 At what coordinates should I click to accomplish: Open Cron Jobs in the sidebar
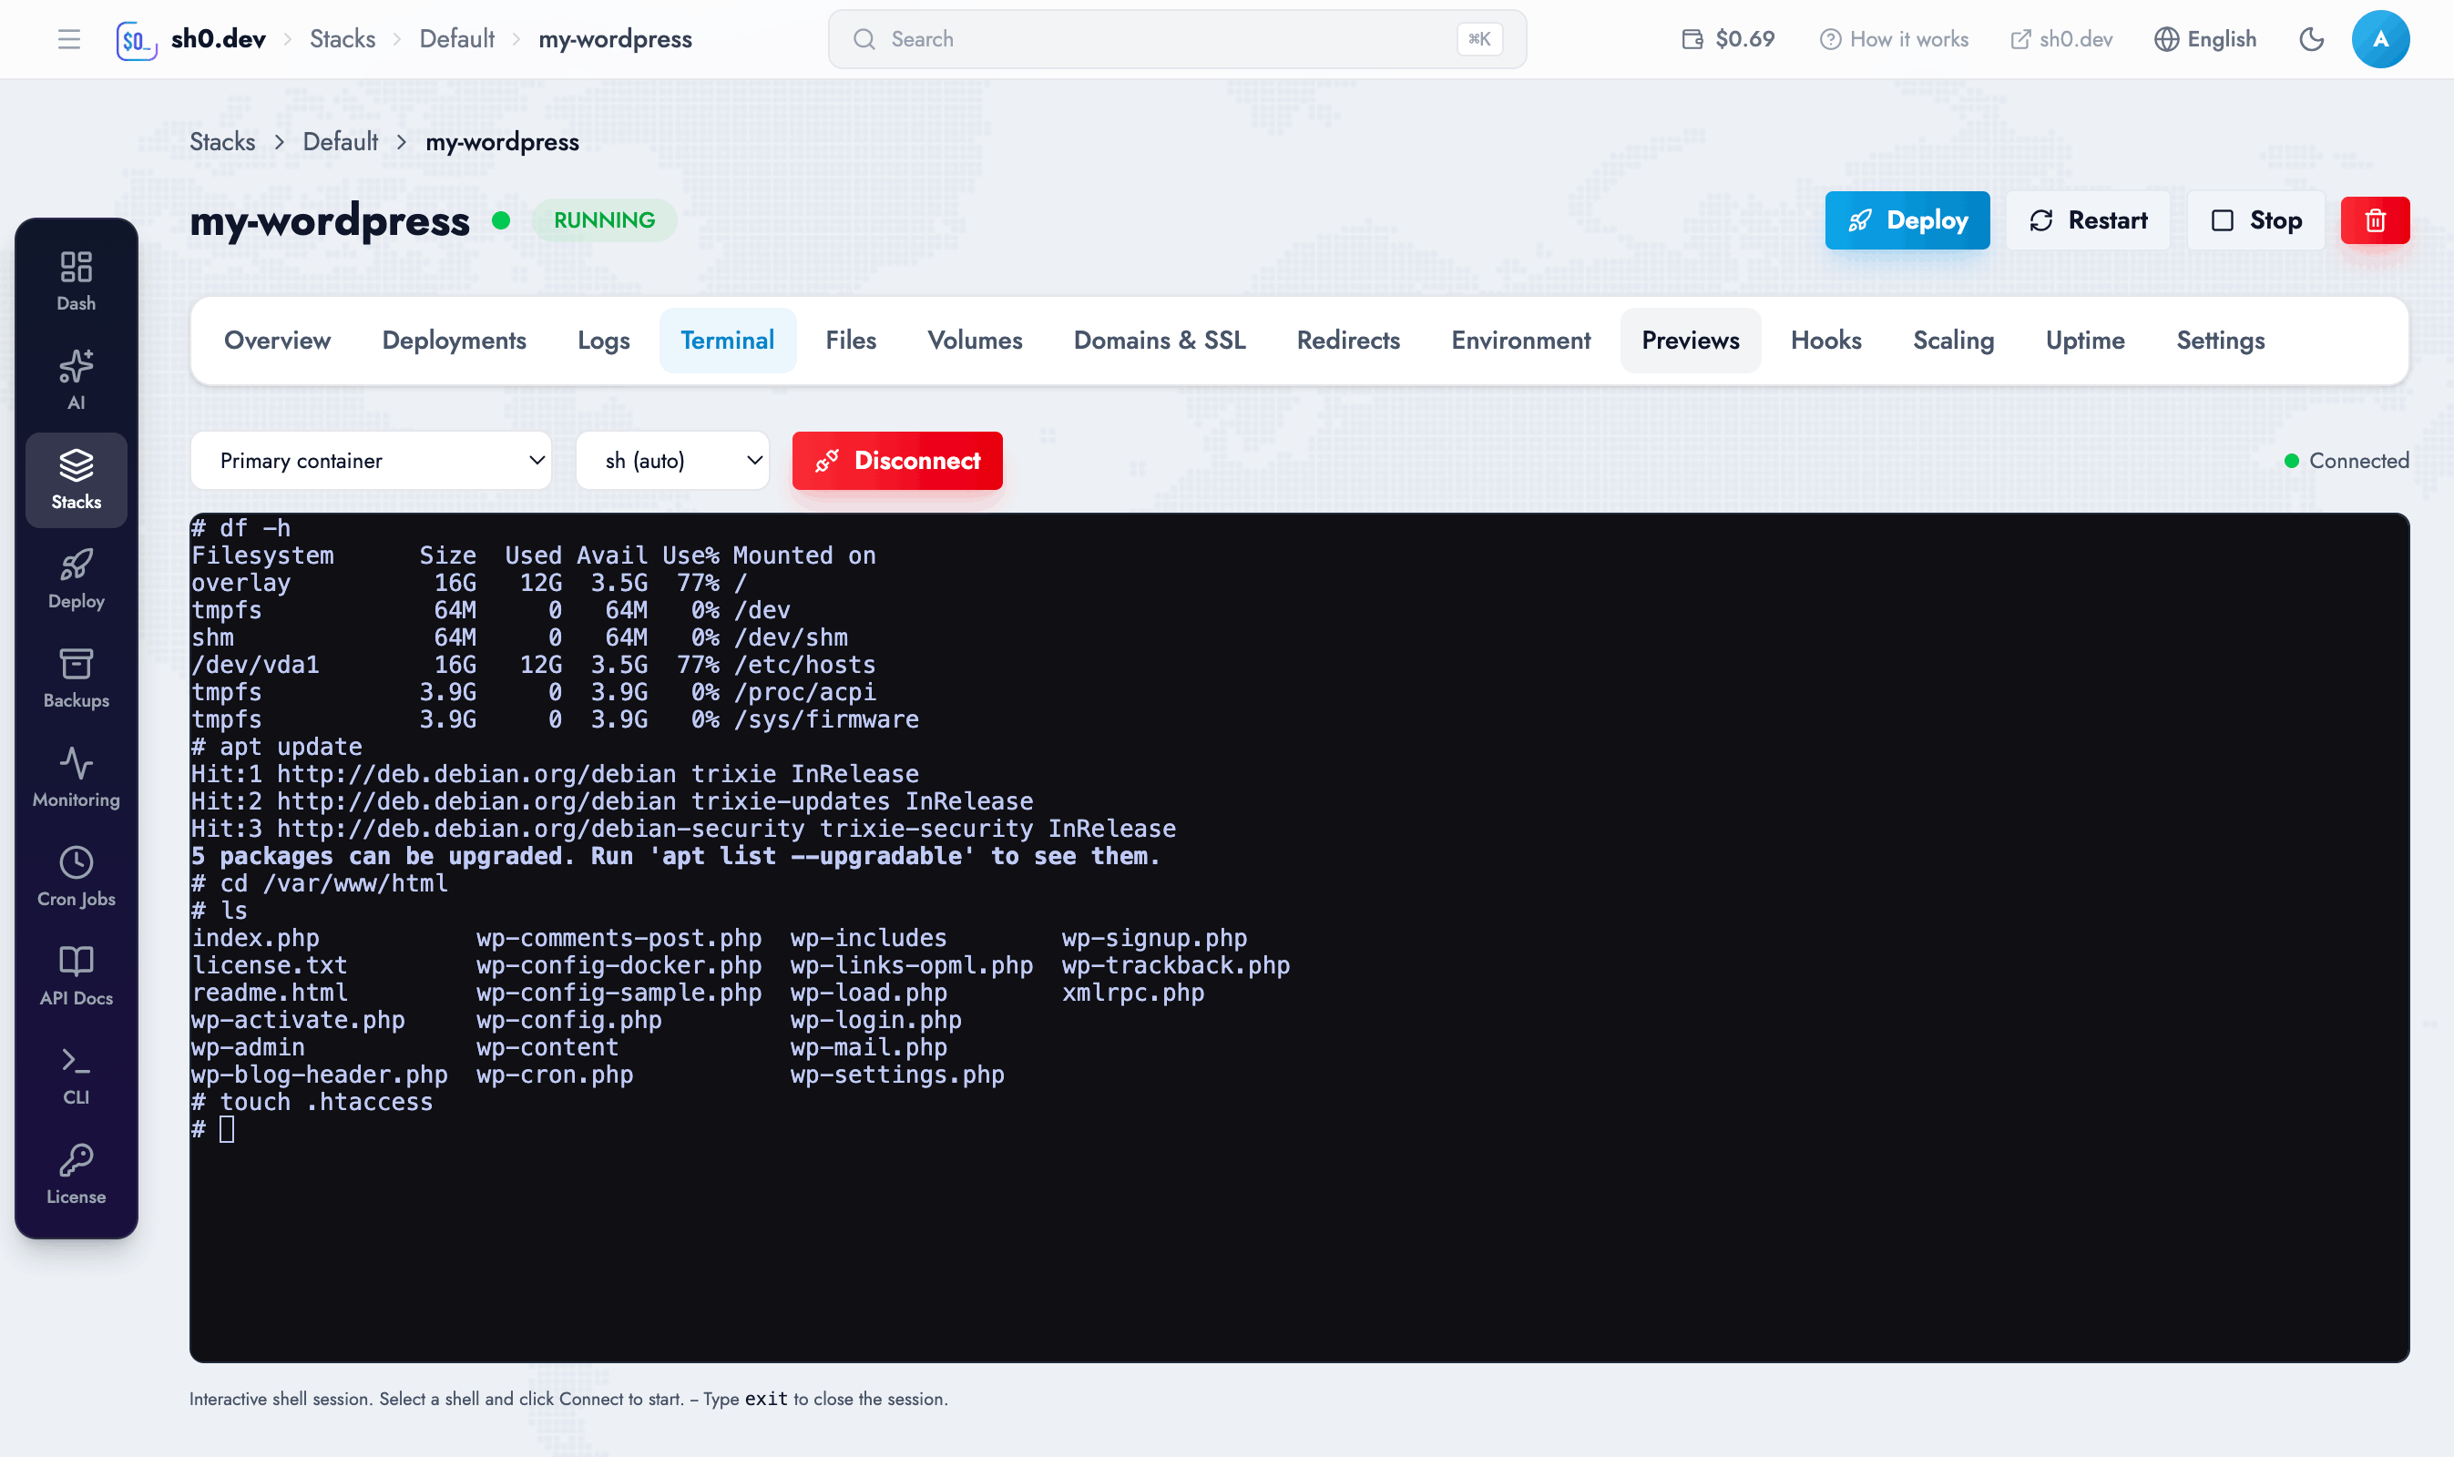[76, 877]
